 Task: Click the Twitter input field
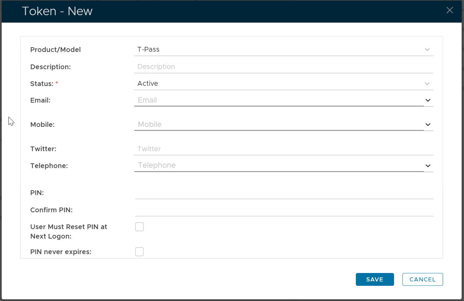(283, 149)
